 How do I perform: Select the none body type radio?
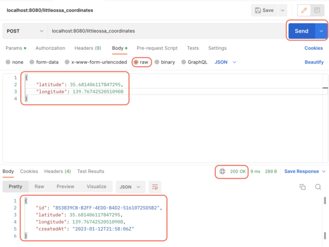[8, 62]
